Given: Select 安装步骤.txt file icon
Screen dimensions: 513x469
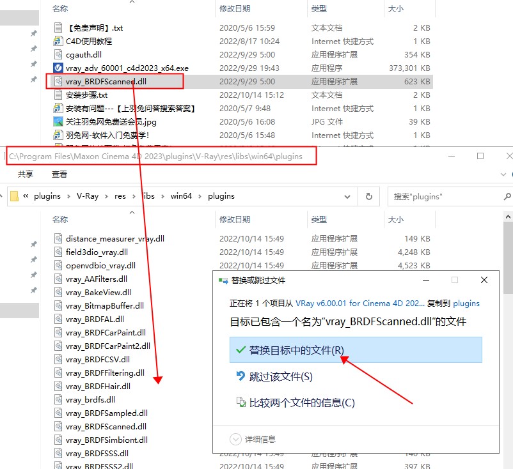Looking at the screenshot, I should point(58,95).
